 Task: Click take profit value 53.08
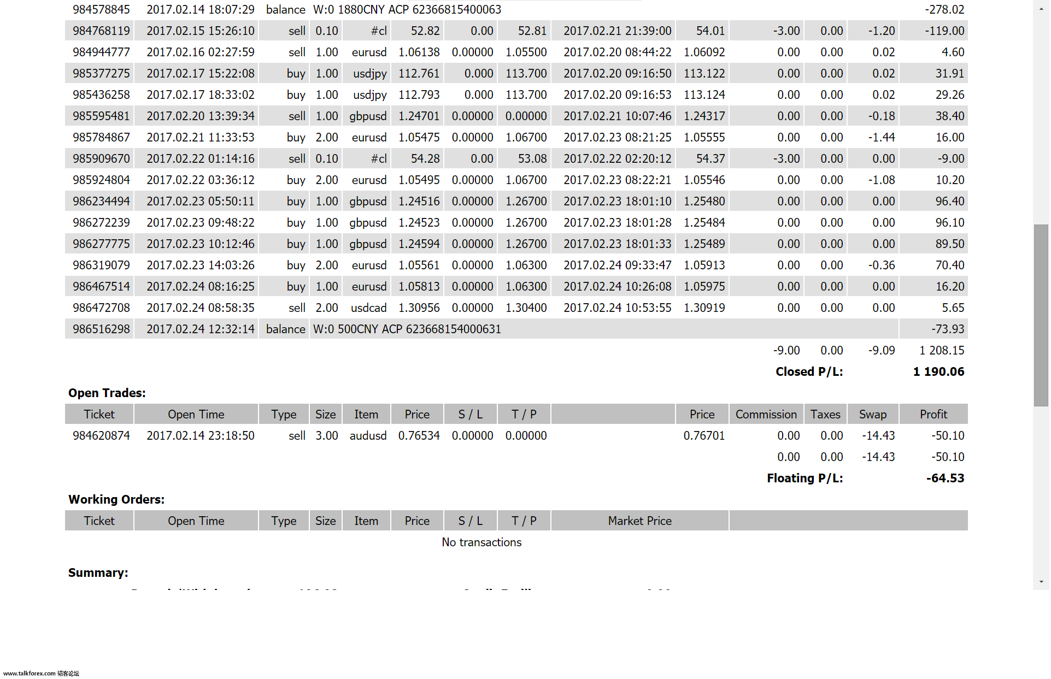click(x=532, y=159)
